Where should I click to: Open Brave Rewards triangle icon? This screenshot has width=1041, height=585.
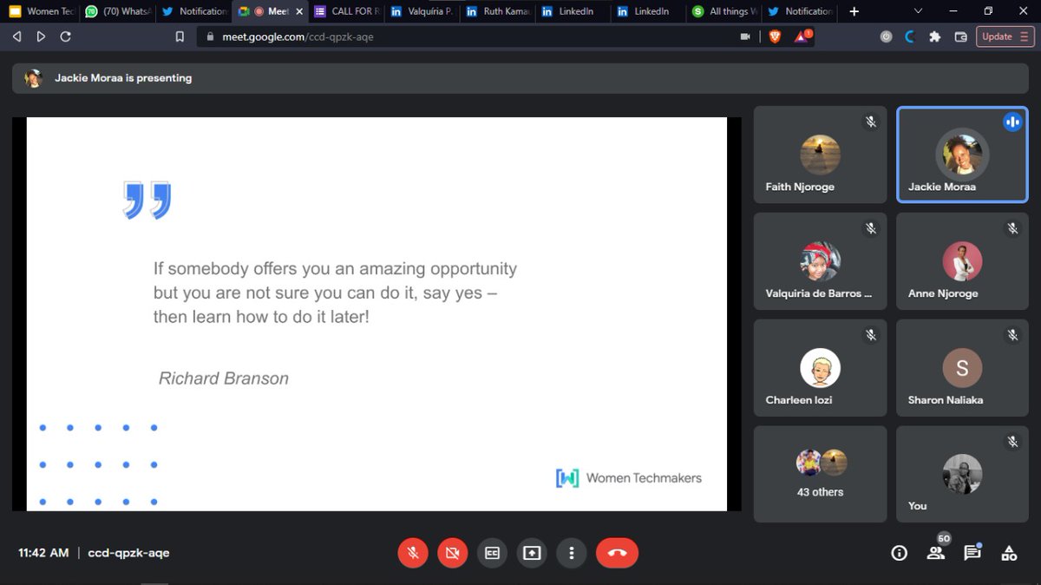(x=802, y=36)
